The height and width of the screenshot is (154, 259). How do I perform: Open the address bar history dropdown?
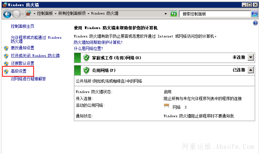click(166, 14)
